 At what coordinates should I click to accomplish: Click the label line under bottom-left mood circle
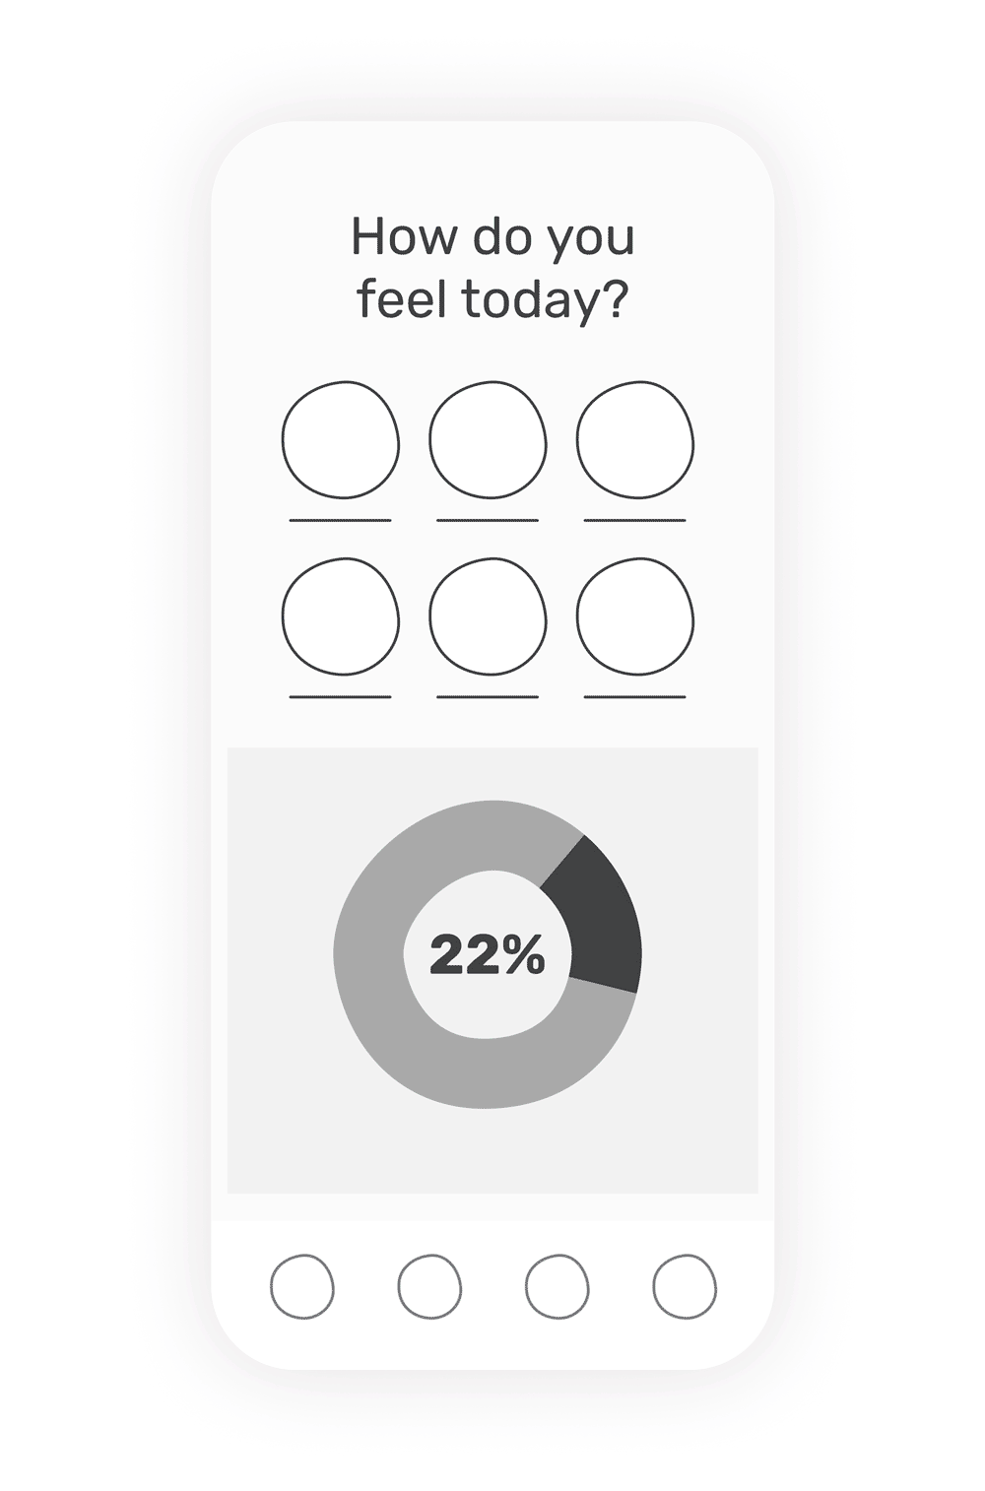click(341, 697)
